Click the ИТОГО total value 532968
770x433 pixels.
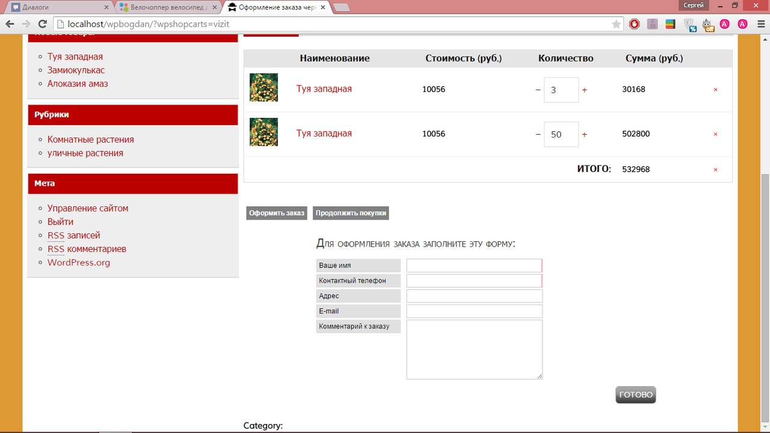(636, 170)
